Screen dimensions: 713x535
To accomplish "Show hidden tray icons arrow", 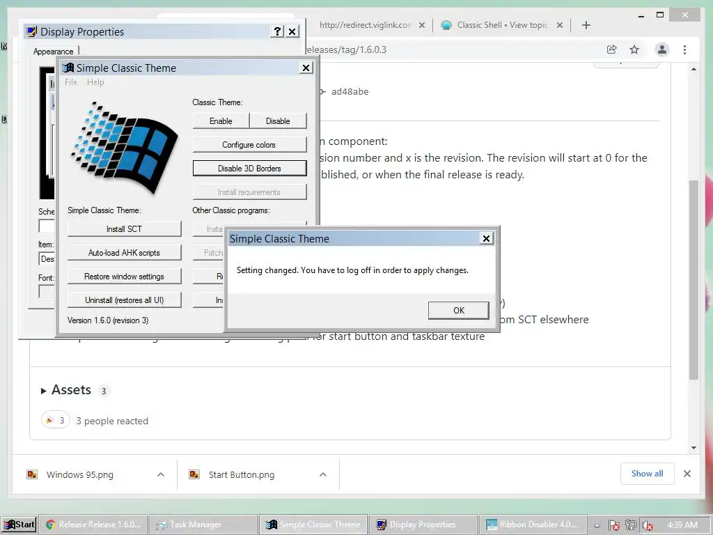I will pos(597,525).
